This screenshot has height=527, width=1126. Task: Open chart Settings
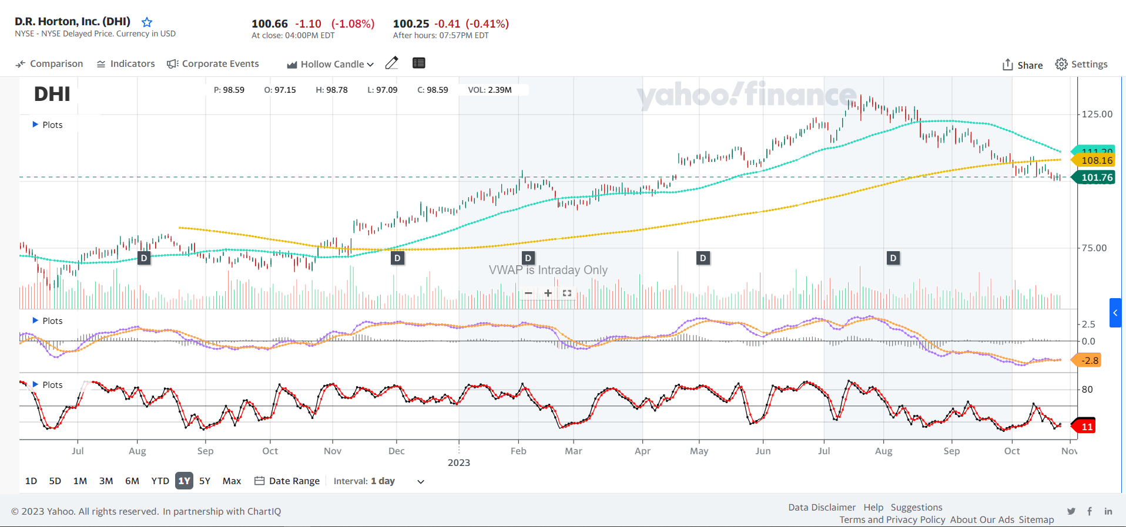click(1081, 64)
